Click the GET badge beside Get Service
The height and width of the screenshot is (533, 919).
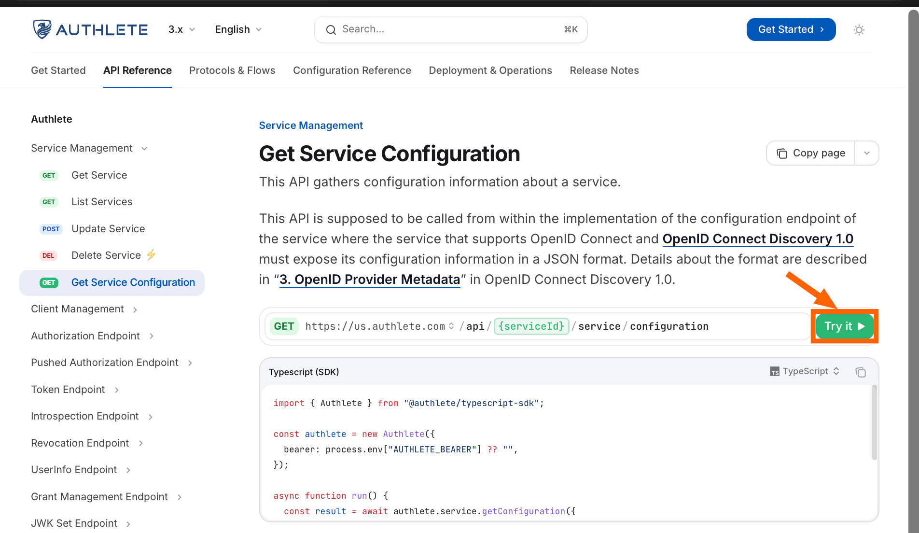(x=49, y=175)
